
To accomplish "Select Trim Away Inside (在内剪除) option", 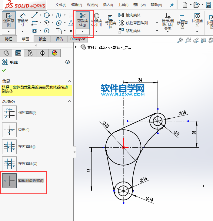I will [9, 147].
